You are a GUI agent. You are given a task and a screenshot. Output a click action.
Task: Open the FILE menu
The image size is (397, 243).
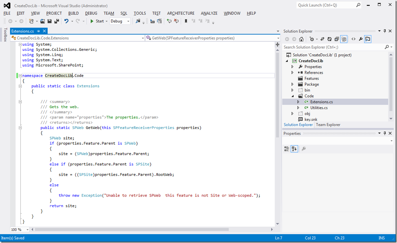7,13
